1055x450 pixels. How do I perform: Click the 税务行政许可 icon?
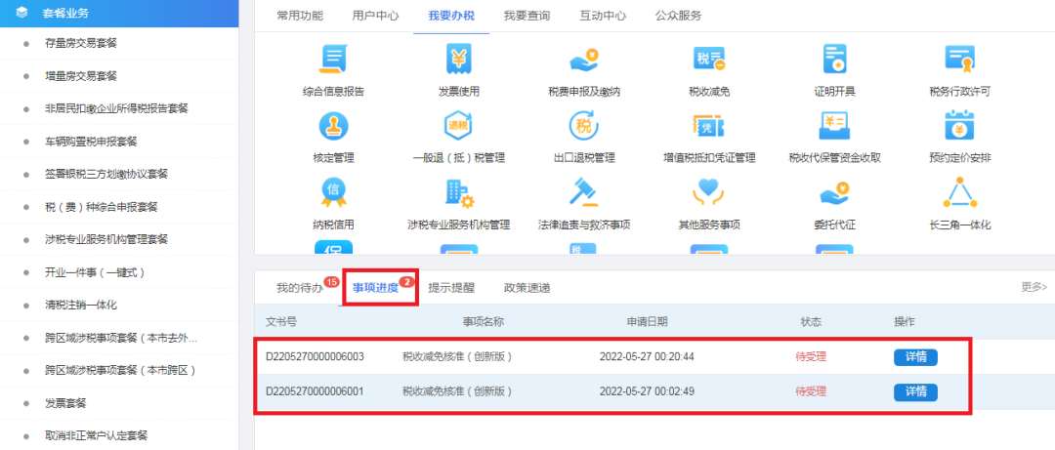tap(959, 61)
